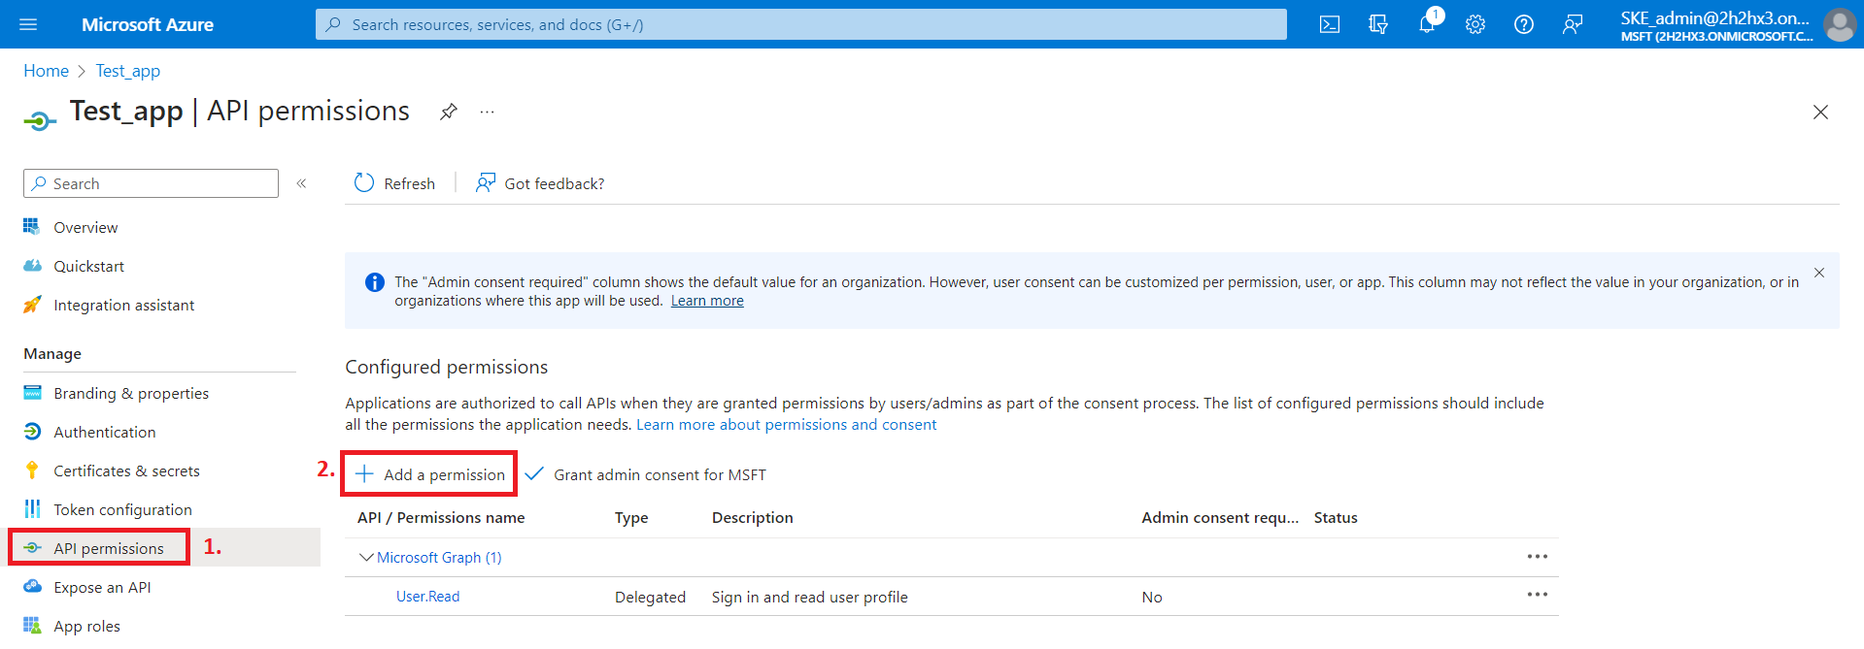Click the Refresh button
The image size is (1864, 649).
(x=395, y=183)
